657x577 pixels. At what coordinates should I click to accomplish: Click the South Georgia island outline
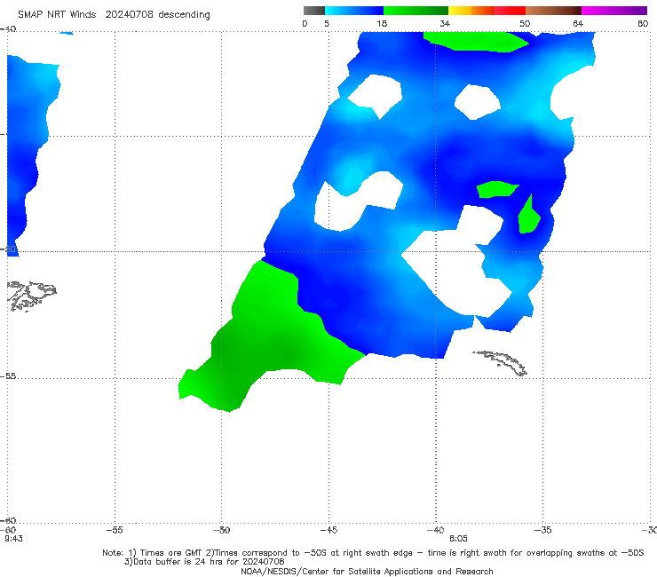point(501,363)
